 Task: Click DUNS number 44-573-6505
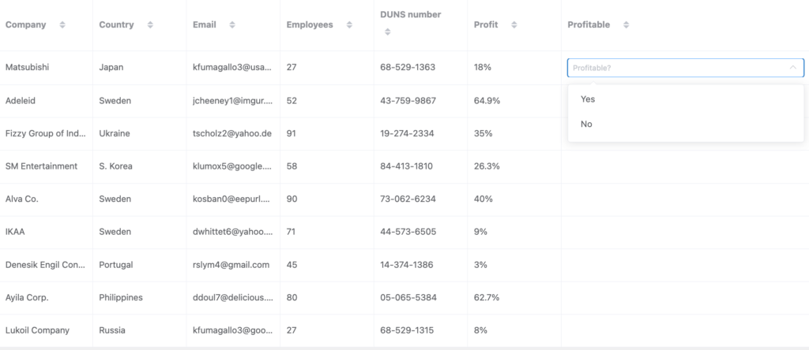tap(408, 232)
